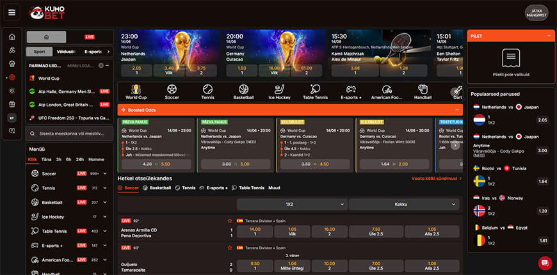Open the target icon in left rail

pyautogui.click(x=12, y=91)
